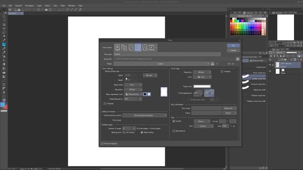Select the Pencil tool
Image resolution: width=303 pixels, height=170 pixels.
[x=4, y=49]
